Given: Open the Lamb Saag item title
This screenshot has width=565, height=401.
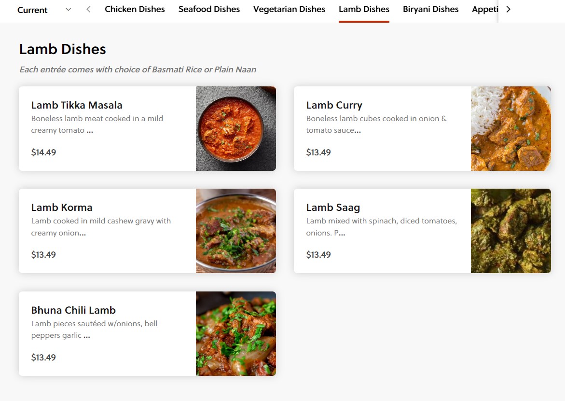Looking at the screenshot, I should coord(333,207).
